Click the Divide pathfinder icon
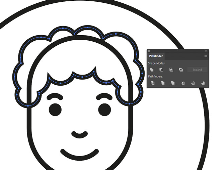Image resolution: width=221 pixels, height=170 pixels. coord(152,83)
